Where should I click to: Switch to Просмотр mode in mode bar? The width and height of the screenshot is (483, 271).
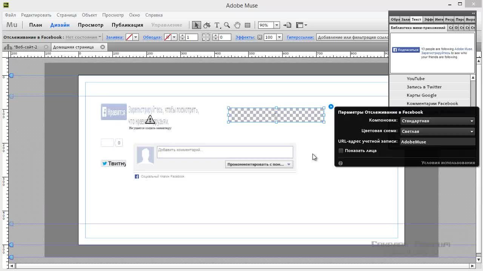[91, 25]
